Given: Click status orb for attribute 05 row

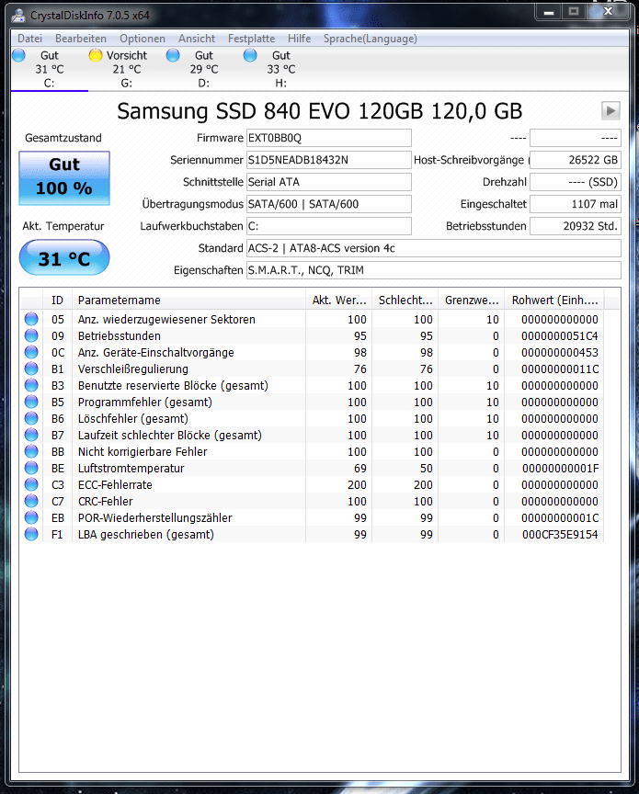Looking at the screenshot, I should click(31, 319).
